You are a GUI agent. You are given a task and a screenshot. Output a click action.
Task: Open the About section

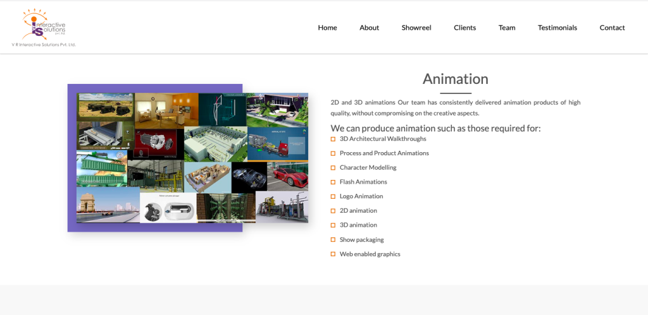tap(369, 28)
